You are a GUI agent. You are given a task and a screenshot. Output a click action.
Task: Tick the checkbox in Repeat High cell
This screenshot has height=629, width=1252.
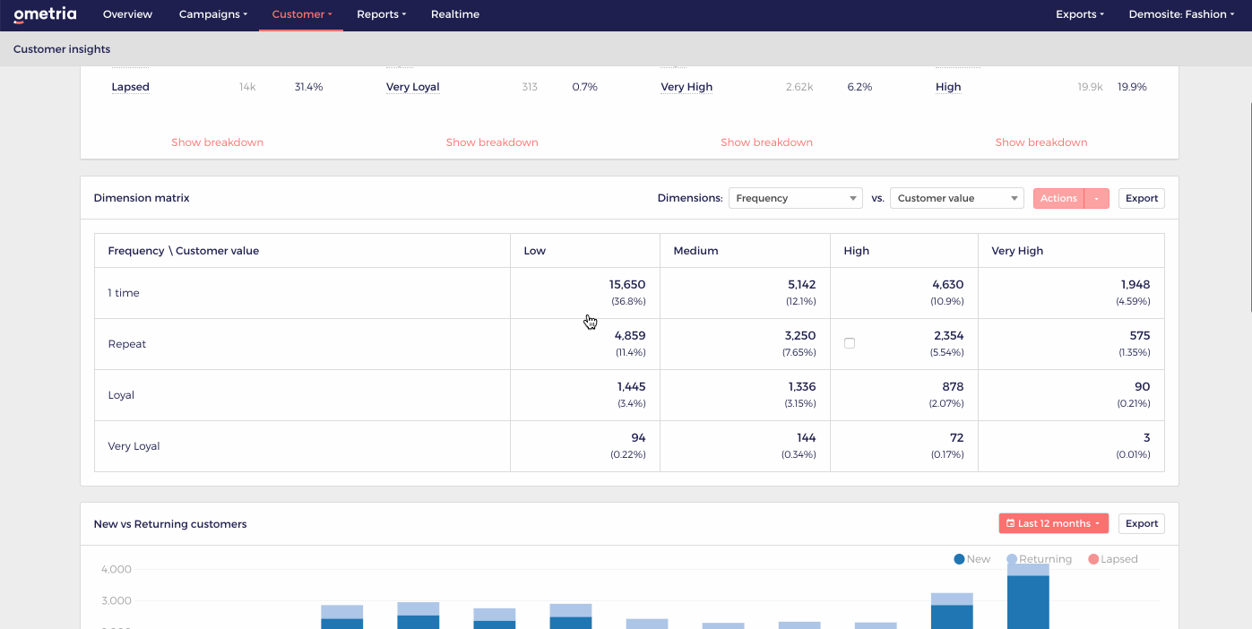click(x=850, y=343)
